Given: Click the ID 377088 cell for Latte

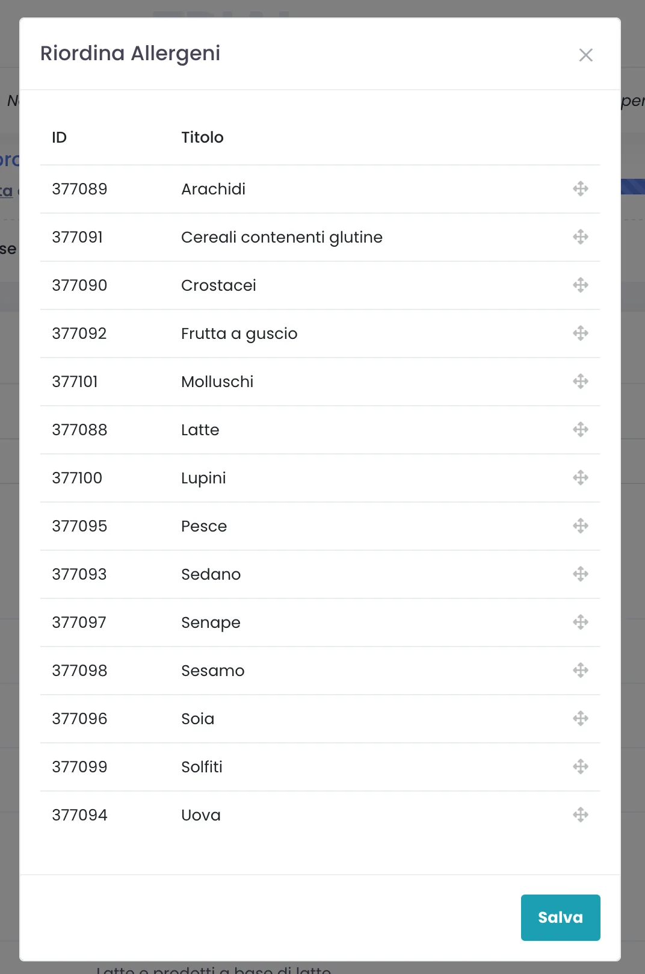Looking at the screenshot, I should pyautogui.click(x=79, y=430).
